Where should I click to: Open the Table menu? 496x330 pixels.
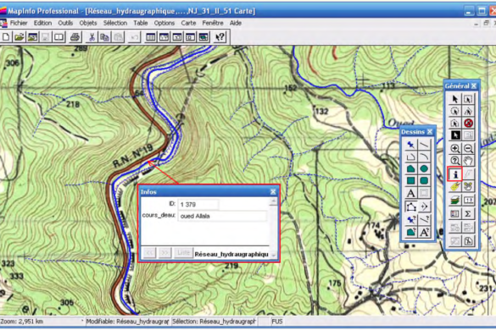tap(141, 23)
